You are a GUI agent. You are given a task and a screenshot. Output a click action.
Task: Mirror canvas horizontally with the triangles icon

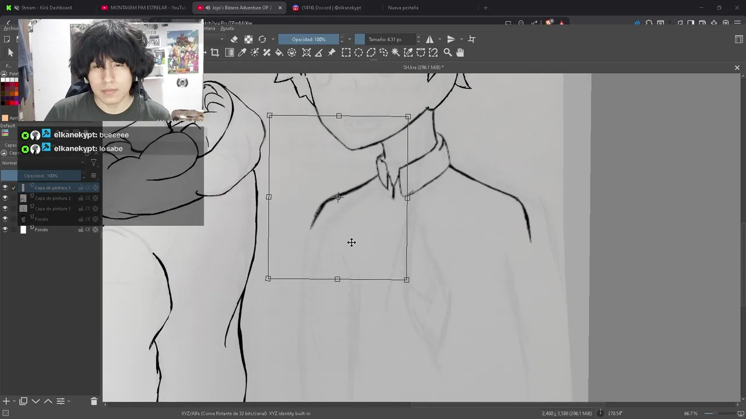tap(430, 39)
